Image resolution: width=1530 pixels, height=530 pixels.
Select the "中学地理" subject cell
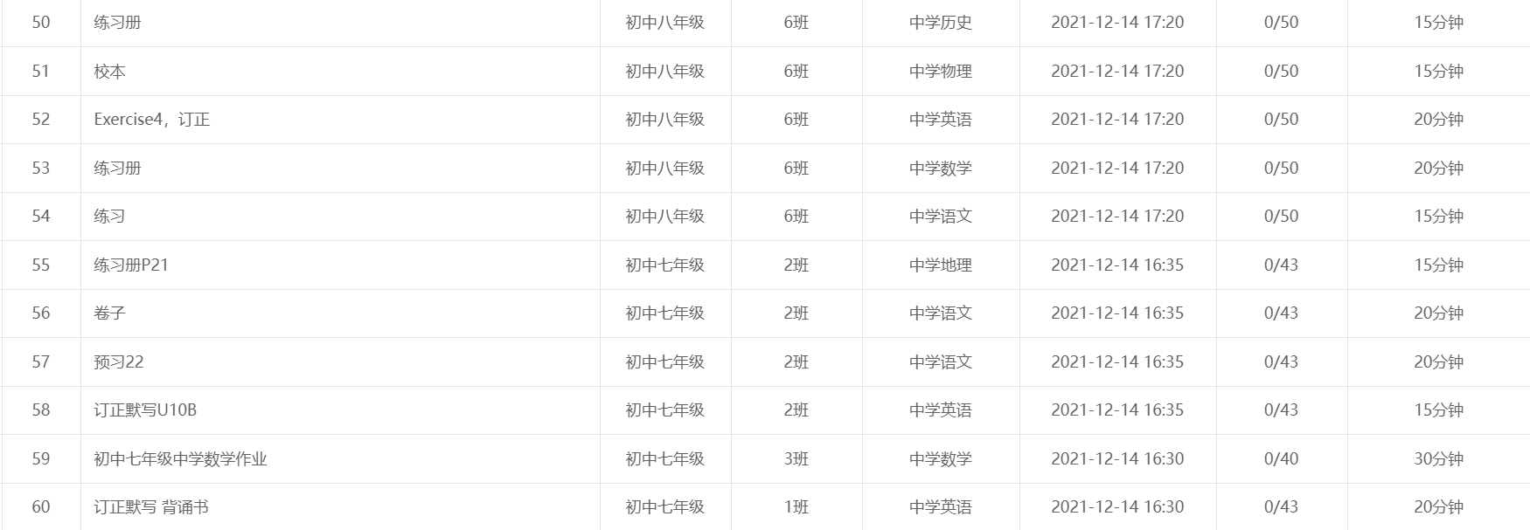tap(941, 265)
